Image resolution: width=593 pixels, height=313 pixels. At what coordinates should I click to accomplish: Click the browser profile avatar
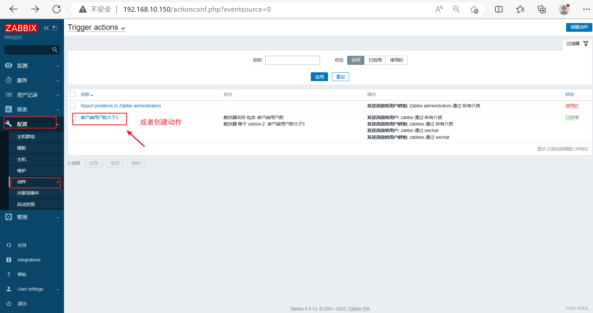[x=564, y=9]
